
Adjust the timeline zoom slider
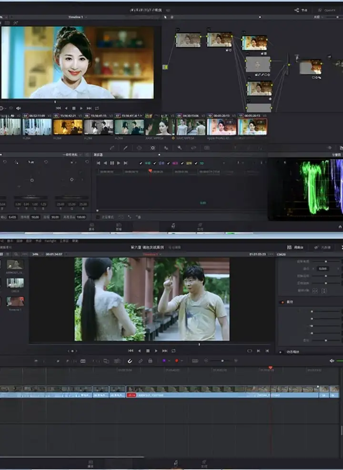click(222, 361)
